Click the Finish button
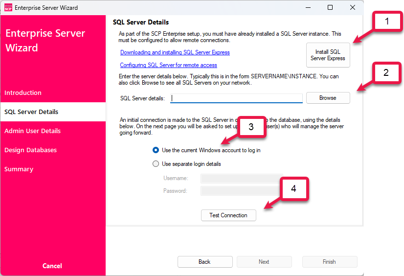This screenshot has width=404, height=276. click(330, 262)
